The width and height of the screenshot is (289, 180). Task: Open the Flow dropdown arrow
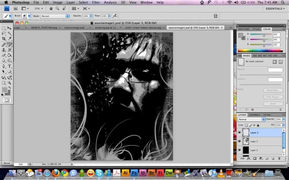(109, 16)
